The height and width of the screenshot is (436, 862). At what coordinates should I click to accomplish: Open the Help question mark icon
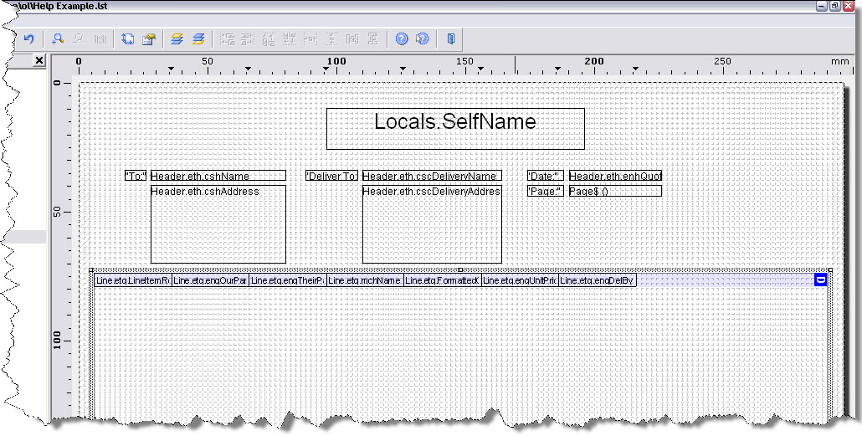coord(402,39)
